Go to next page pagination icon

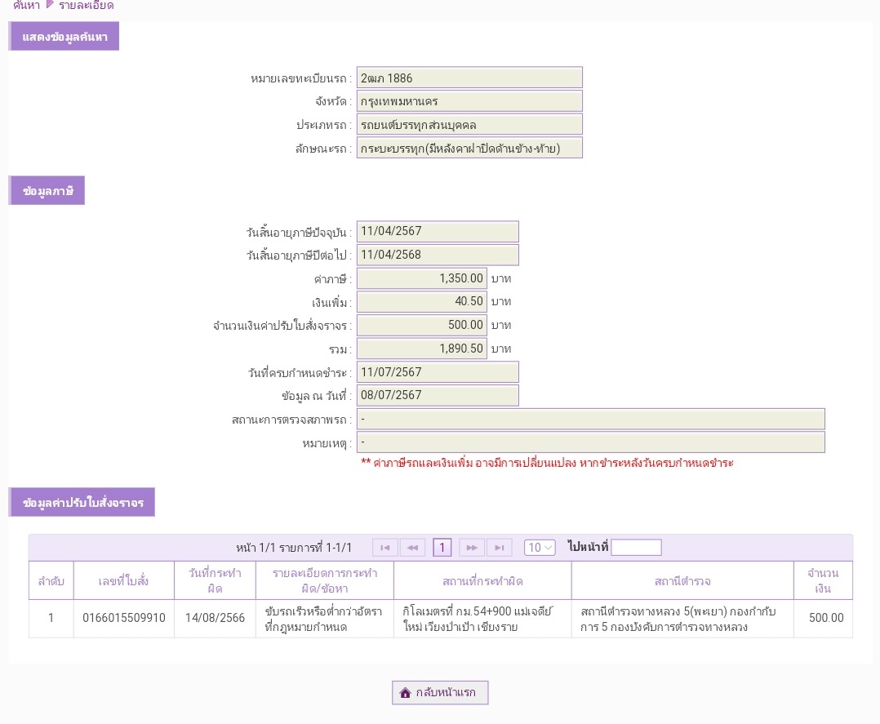tap(472, 547)
